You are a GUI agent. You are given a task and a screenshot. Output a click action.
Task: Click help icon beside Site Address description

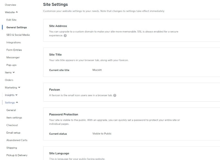point(65,35)
